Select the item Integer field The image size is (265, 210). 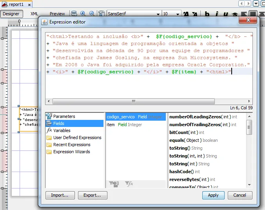(124, 125)
